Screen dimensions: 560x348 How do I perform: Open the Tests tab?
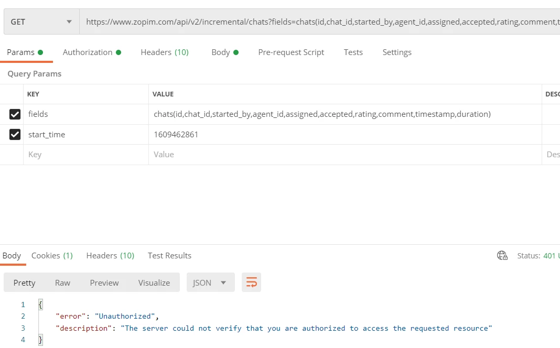[x=353, y=52]
